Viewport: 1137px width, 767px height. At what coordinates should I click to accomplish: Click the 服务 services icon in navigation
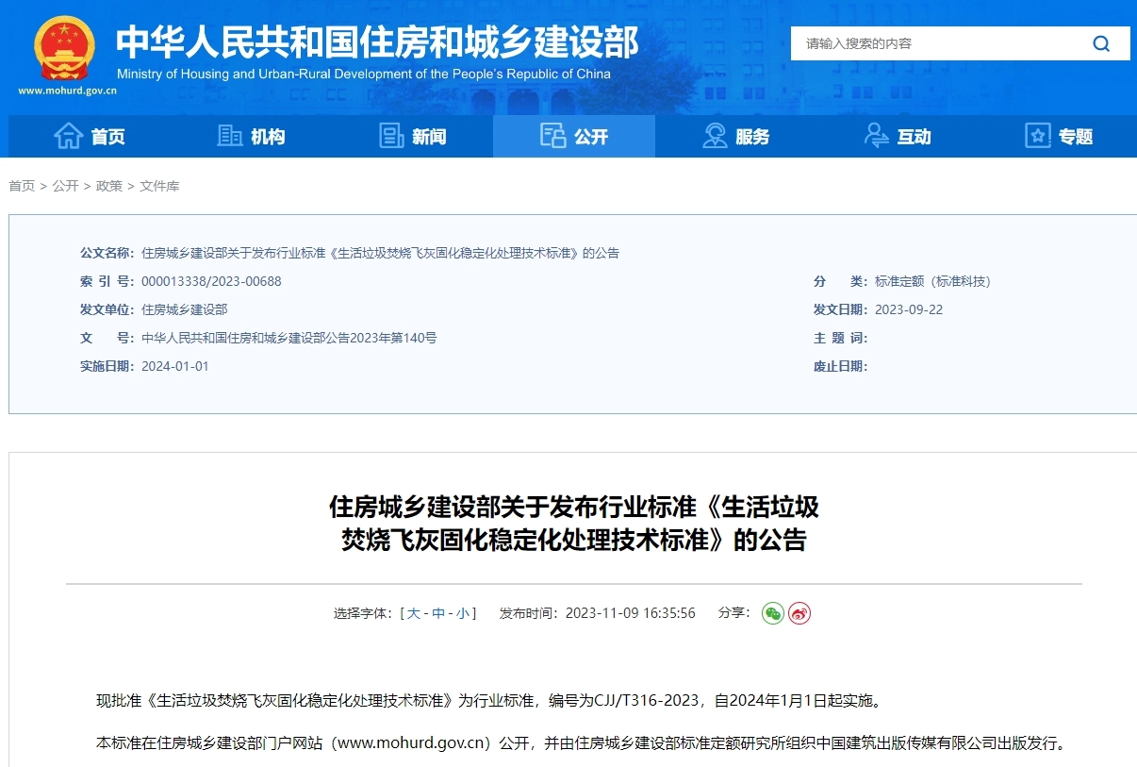coord(714,135)
